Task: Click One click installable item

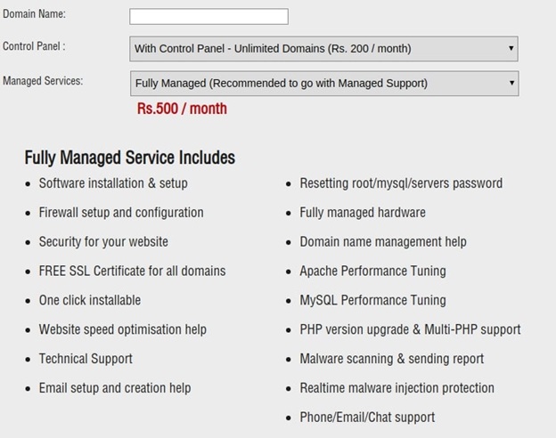Action: [x=90, y=300]
